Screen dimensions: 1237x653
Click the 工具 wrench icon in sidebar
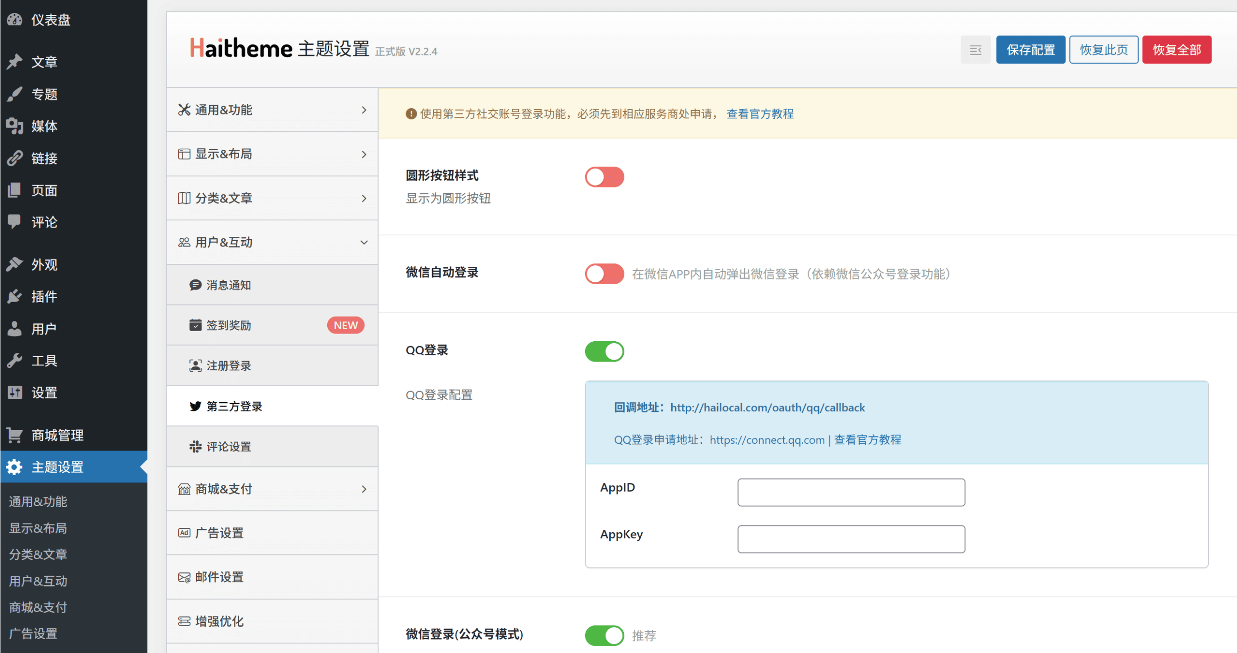[14, 361]
